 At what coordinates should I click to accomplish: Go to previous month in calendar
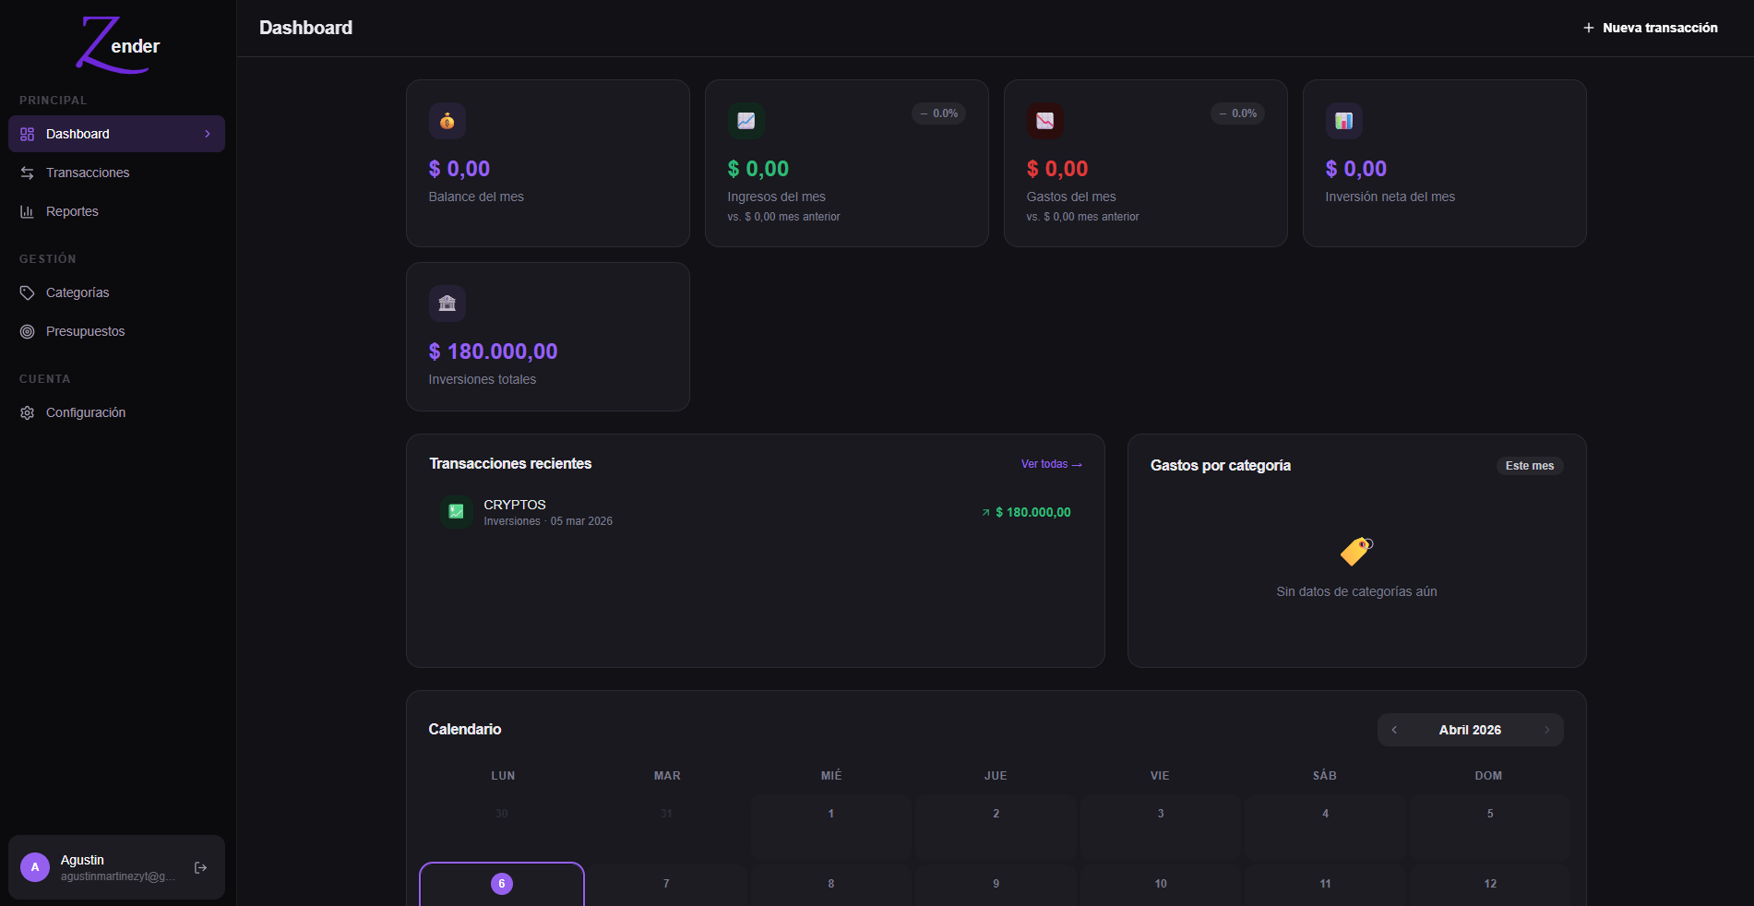(1394, 730)
